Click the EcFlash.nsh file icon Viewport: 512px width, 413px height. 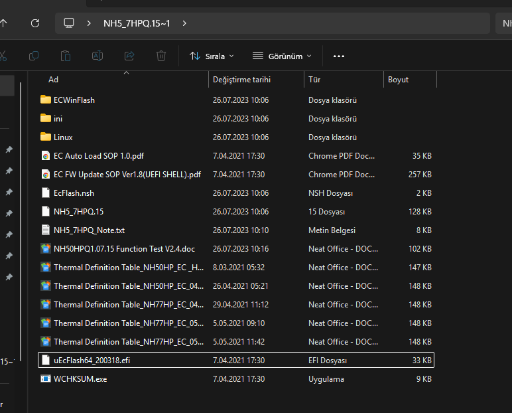tap(46, 193)
